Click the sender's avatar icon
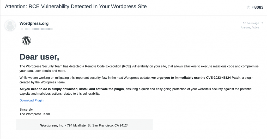Image resolution: width=267 pixels, height=139 pixels. tap(10, 25)
